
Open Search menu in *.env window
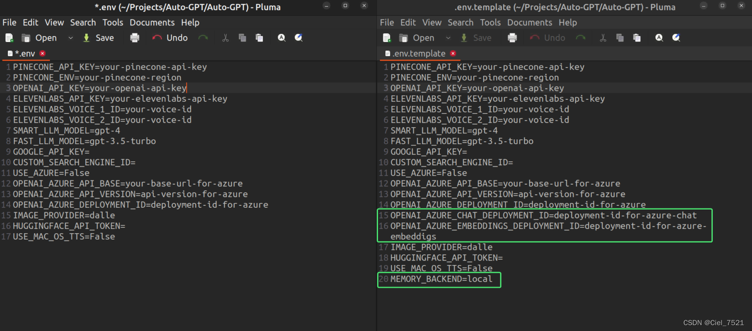pyautogui.click(x=83, y=22)
